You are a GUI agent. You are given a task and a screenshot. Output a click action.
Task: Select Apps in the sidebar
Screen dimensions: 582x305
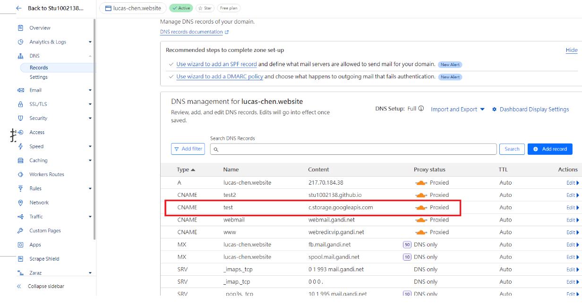[35, 245]
